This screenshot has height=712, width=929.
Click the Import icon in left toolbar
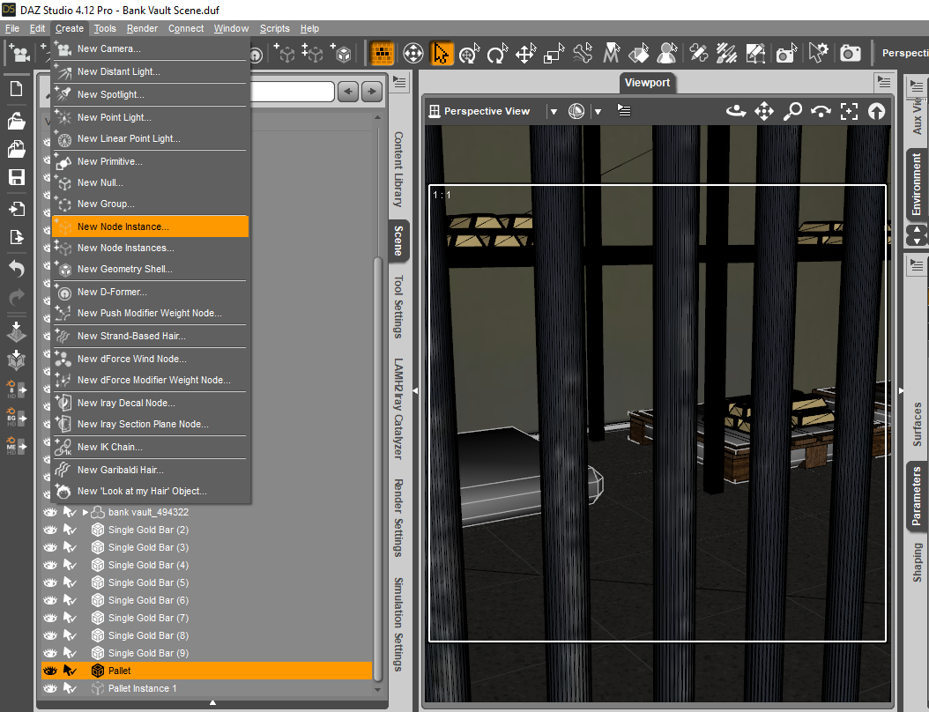(16, 209)
